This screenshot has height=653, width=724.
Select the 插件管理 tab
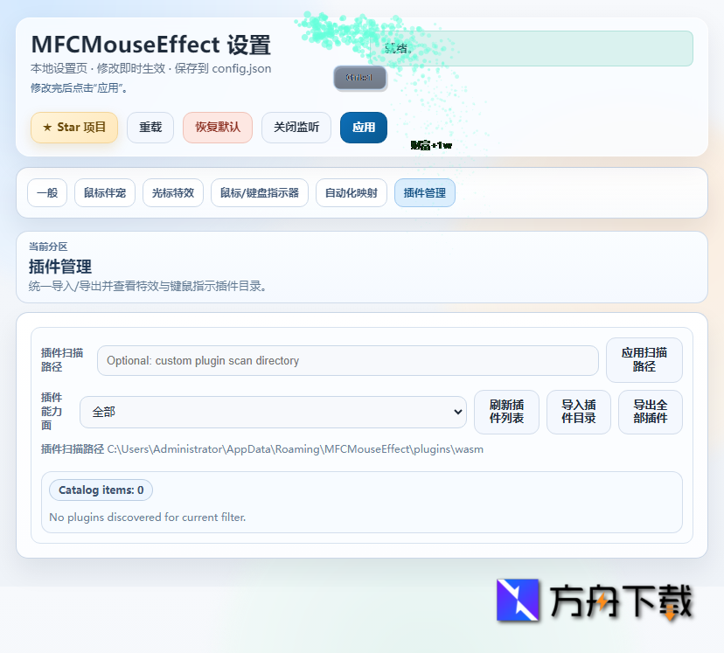pos(424,192)
